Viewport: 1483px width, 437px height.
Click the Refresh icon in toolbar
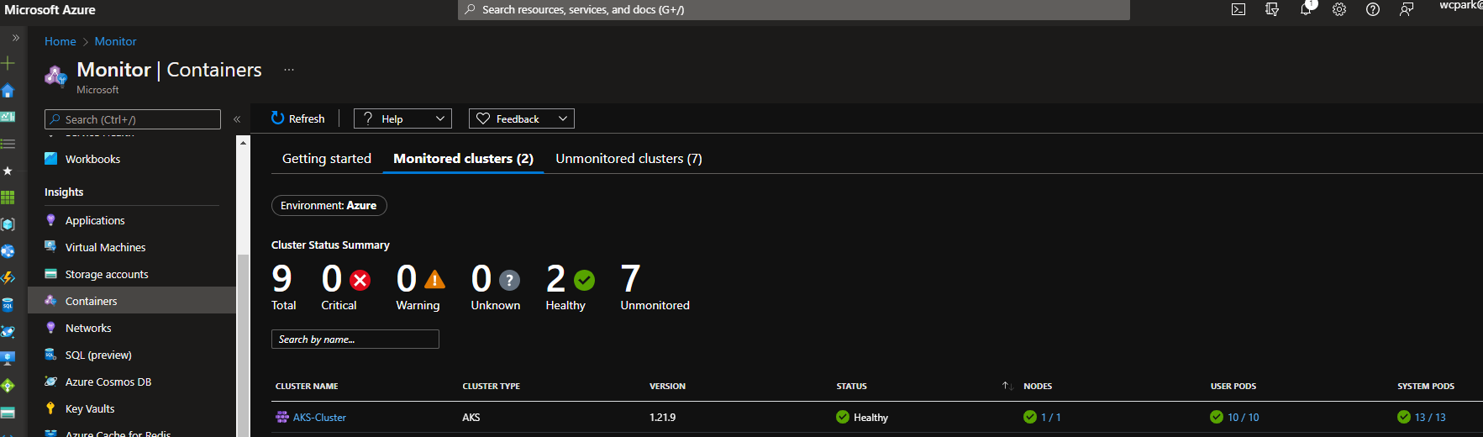[277, 118]
